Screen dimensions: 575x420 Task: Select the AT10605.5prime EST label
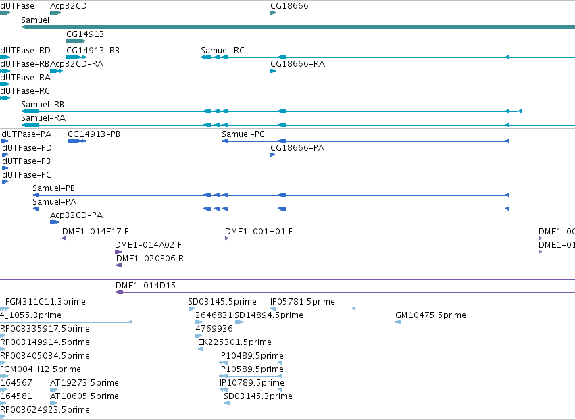(84, 396)
